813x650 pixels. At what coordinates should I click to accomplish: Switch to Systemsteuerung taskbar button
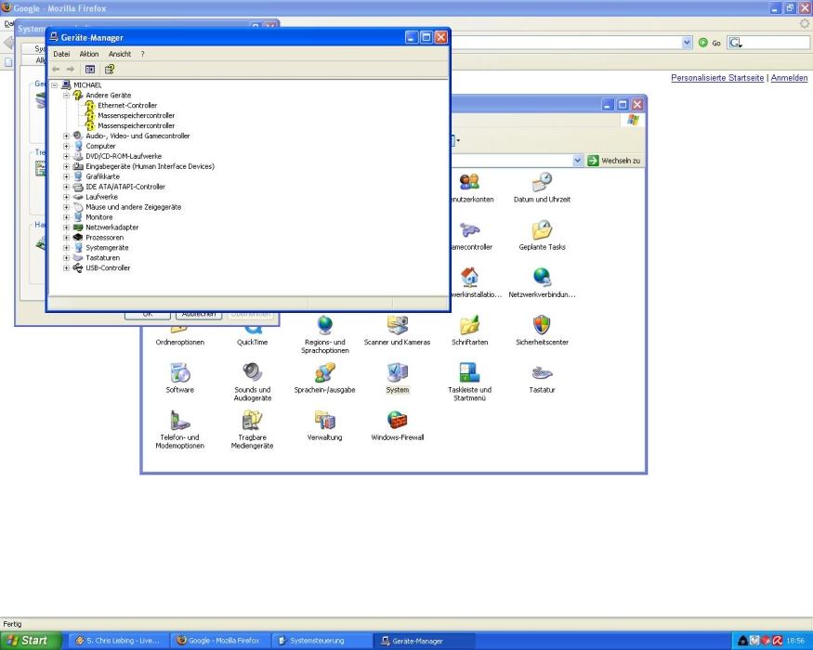(x=321, y=641)
